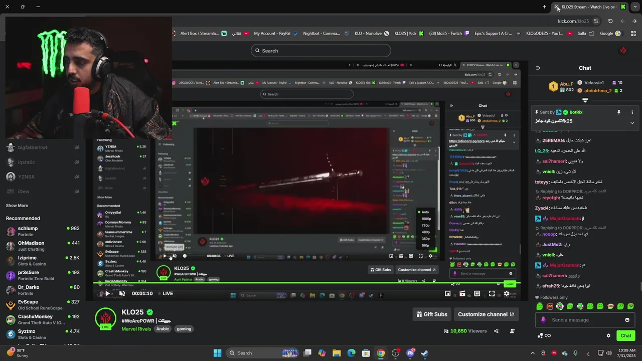642x361 pixels.
Task: Open Discord from the taskbar
Action: [x=410, y=353]
